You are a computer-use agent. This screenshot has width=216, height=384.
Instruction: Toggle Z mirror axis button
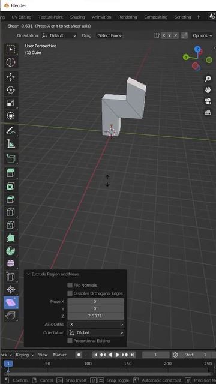(x=175, y=35)
